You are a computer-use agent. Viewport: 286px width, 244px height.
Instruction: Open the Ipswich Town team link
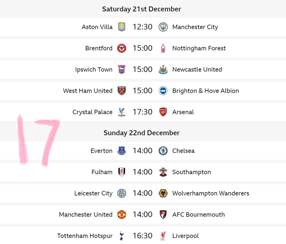point(94,70)
